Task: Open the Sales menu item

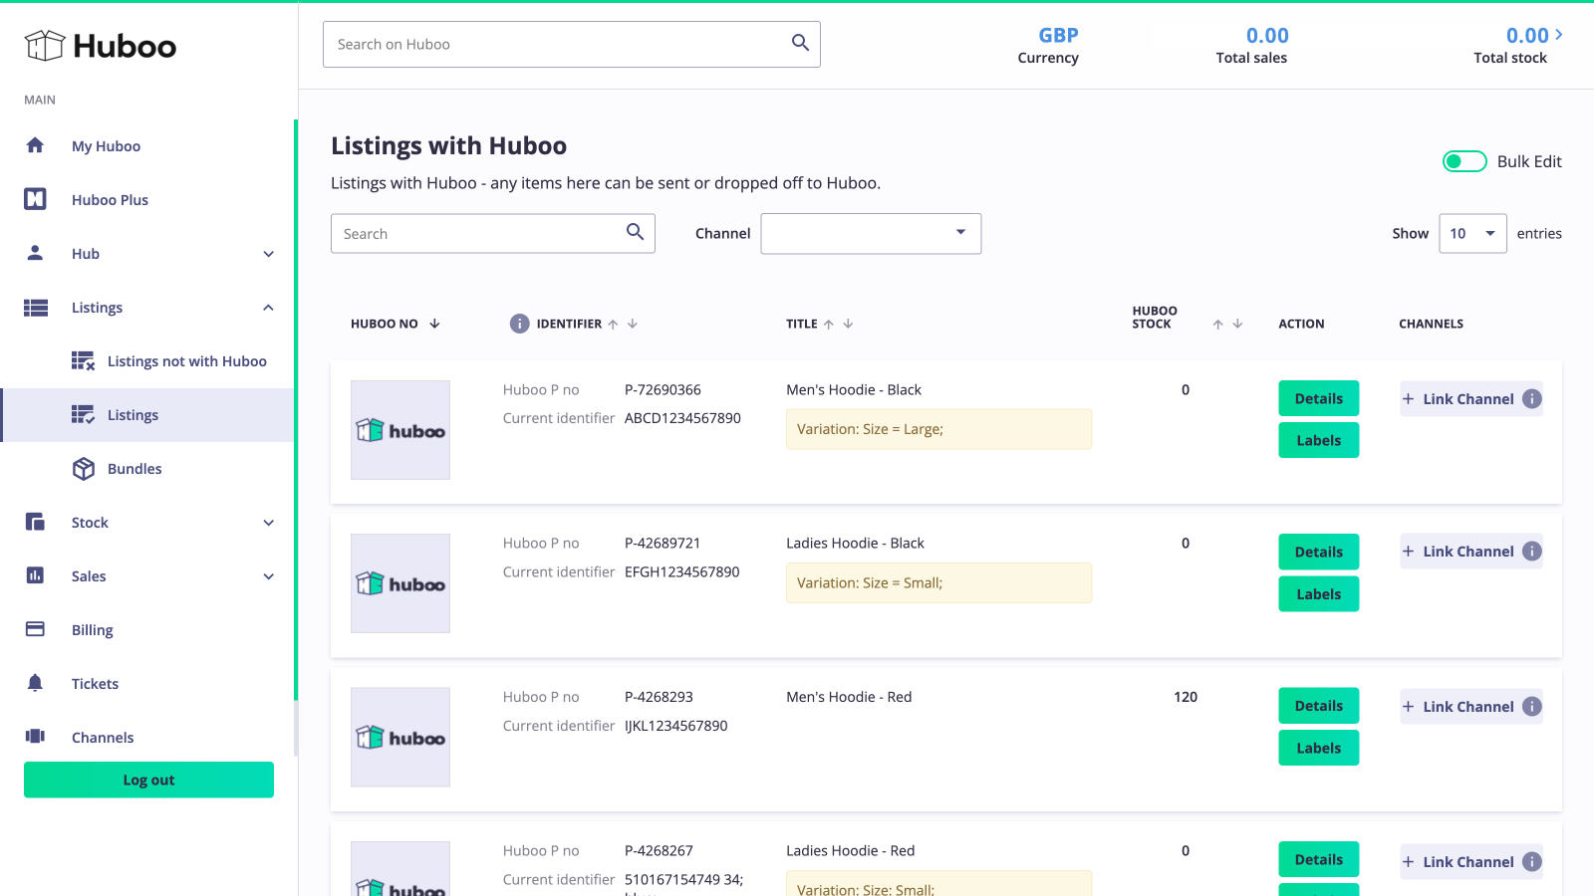Action: [x=89, y=575]
